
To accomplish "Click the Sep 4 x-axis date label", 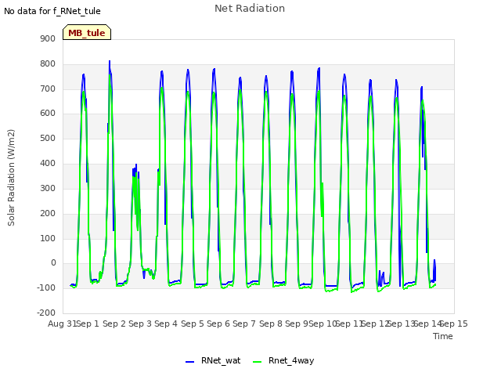I will pyautogui.click(x=166, y=324).
